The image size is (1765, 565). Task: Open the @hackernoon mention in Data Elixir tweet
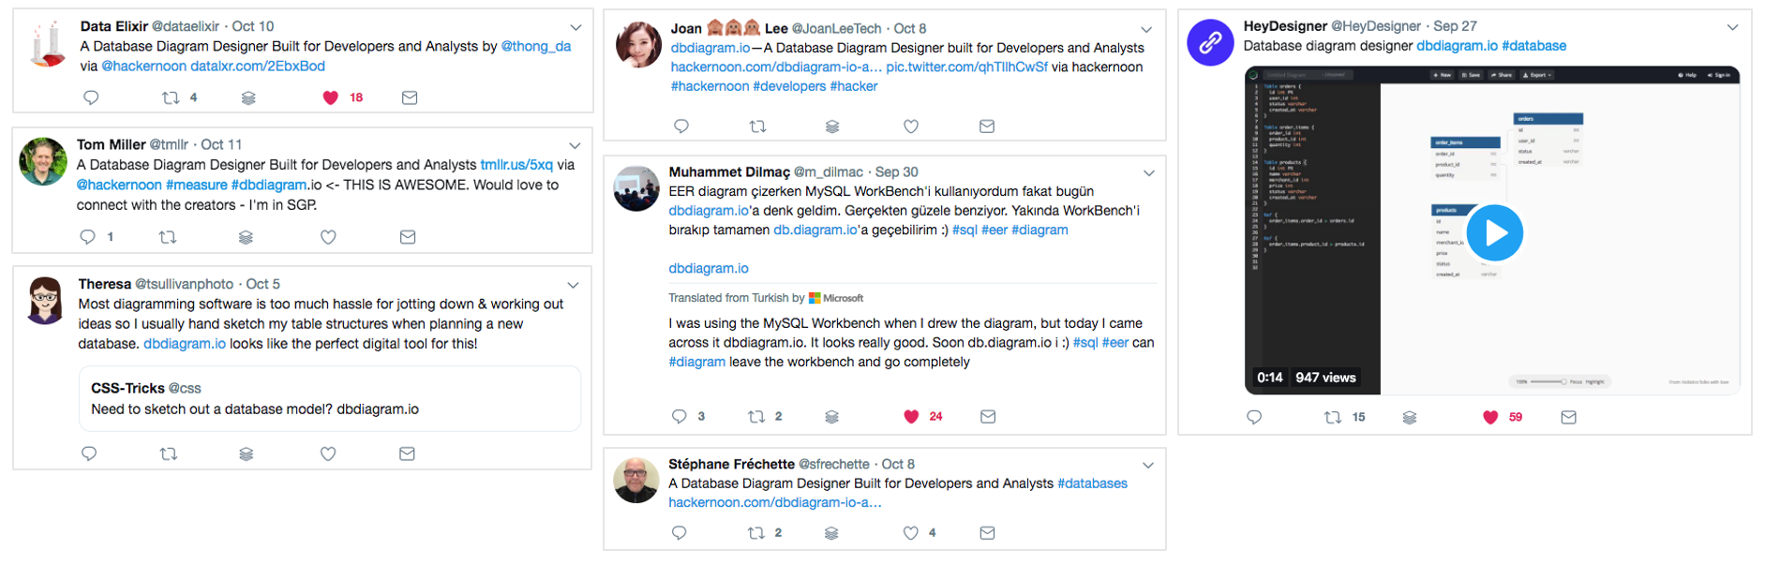[x=144, y=66]
